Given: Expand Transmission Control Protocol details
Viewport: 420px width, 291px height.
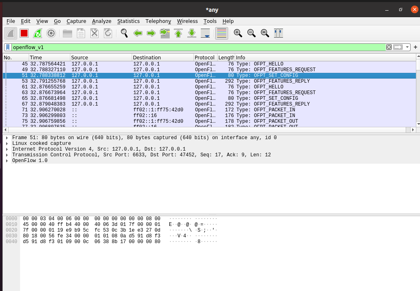Looking at the screenshot, I should [7, 155].
